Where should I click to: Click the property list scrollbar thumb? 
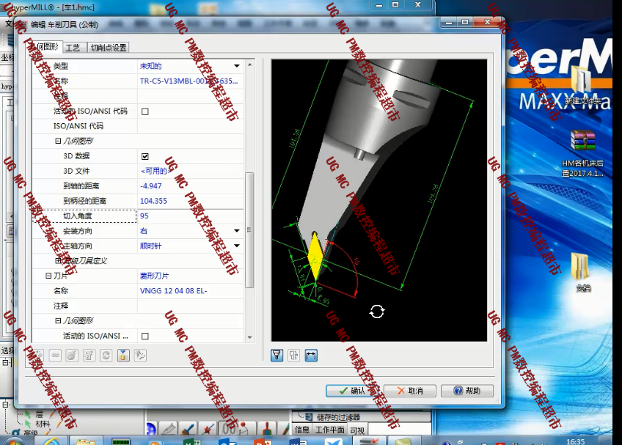pyautogui.click(x=249, y=230)
